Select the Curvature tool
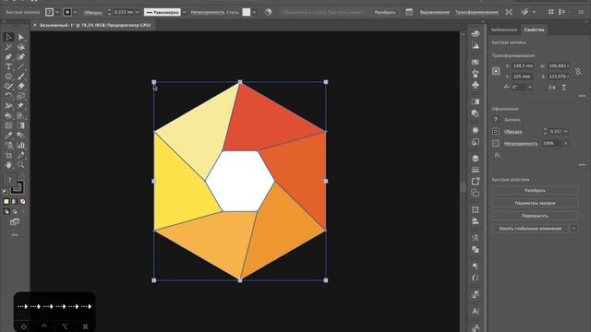This screenshot has width=591, height=332. coord(21,57)
